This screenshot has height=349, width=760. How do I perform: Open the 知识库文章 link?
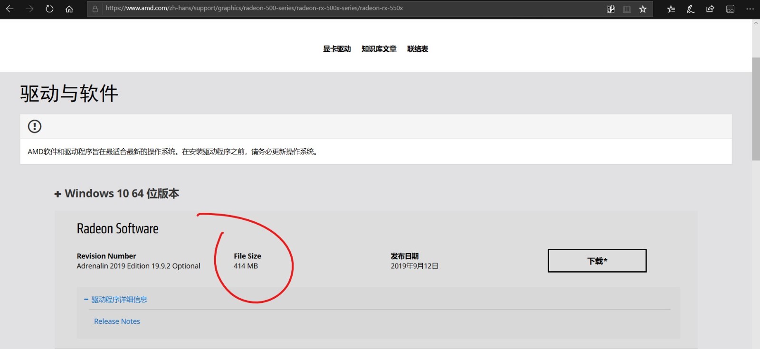point(379,49)
